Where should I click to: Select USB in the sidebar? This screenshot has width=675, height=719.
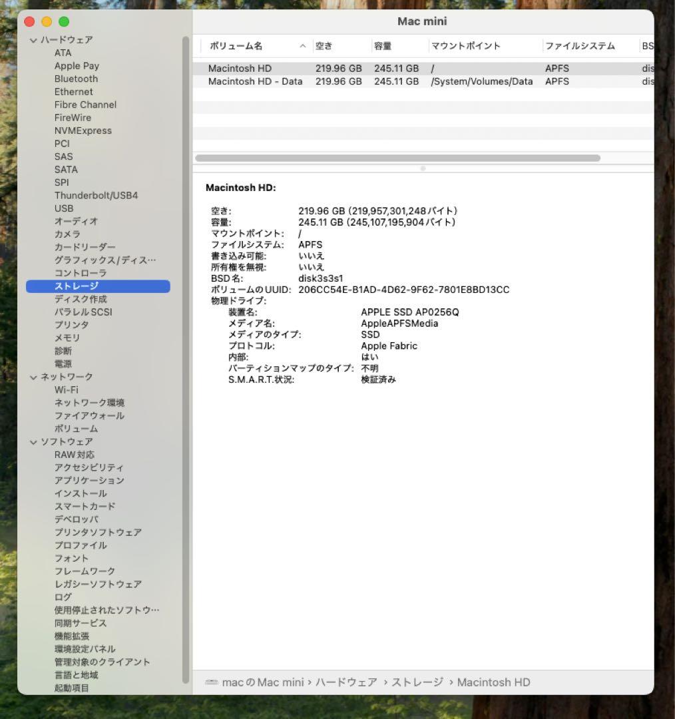point(64,208)
